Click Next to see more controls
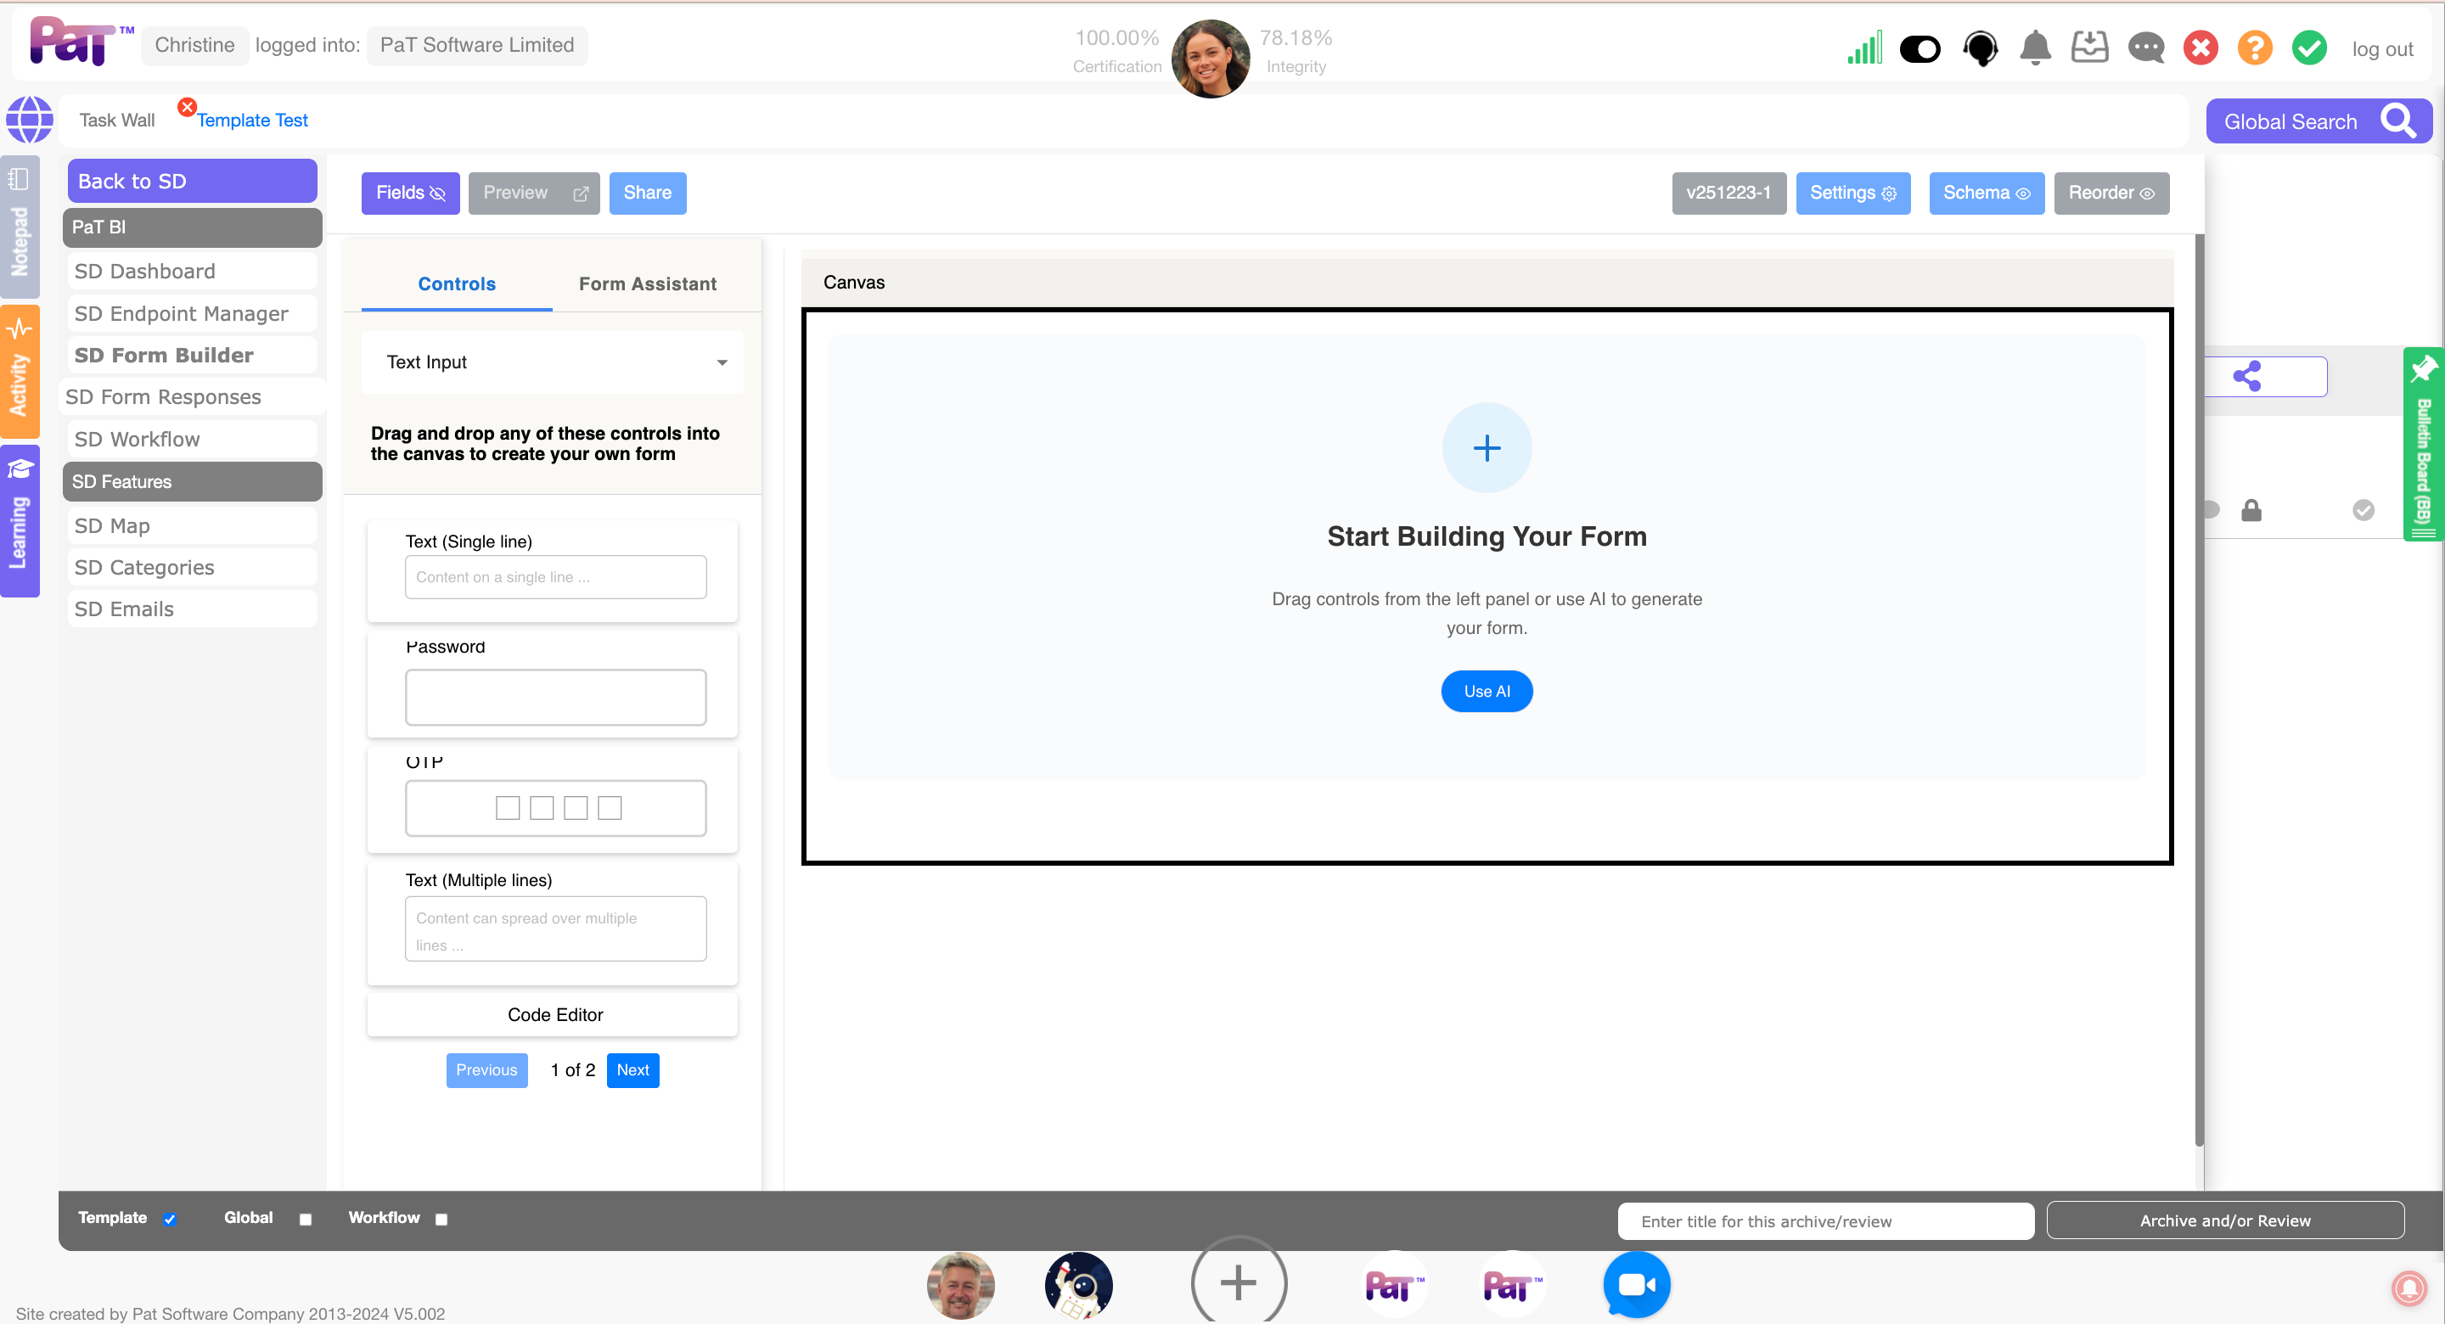 [632, 1070]
